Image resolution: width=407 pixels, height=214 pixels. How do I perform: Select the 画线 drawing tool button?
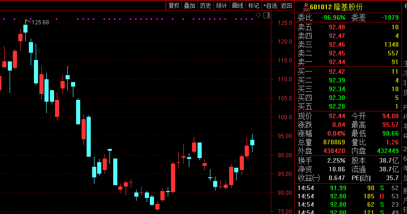click(237, 5)
